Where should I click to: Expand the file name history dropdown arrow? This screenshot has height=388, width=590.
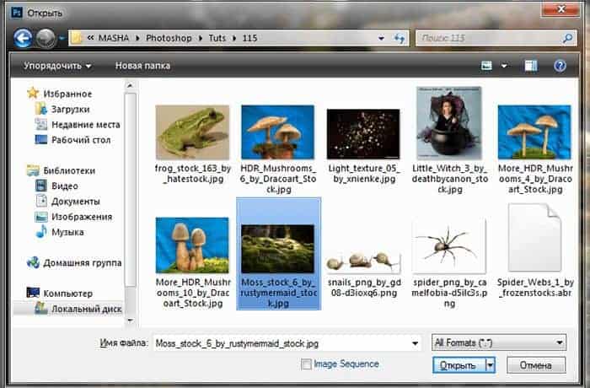[x=415, y=342]
